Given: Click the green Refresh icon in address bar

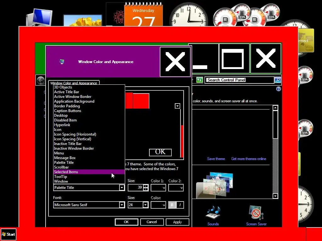Looking at the screenshot, I should 199,80.
